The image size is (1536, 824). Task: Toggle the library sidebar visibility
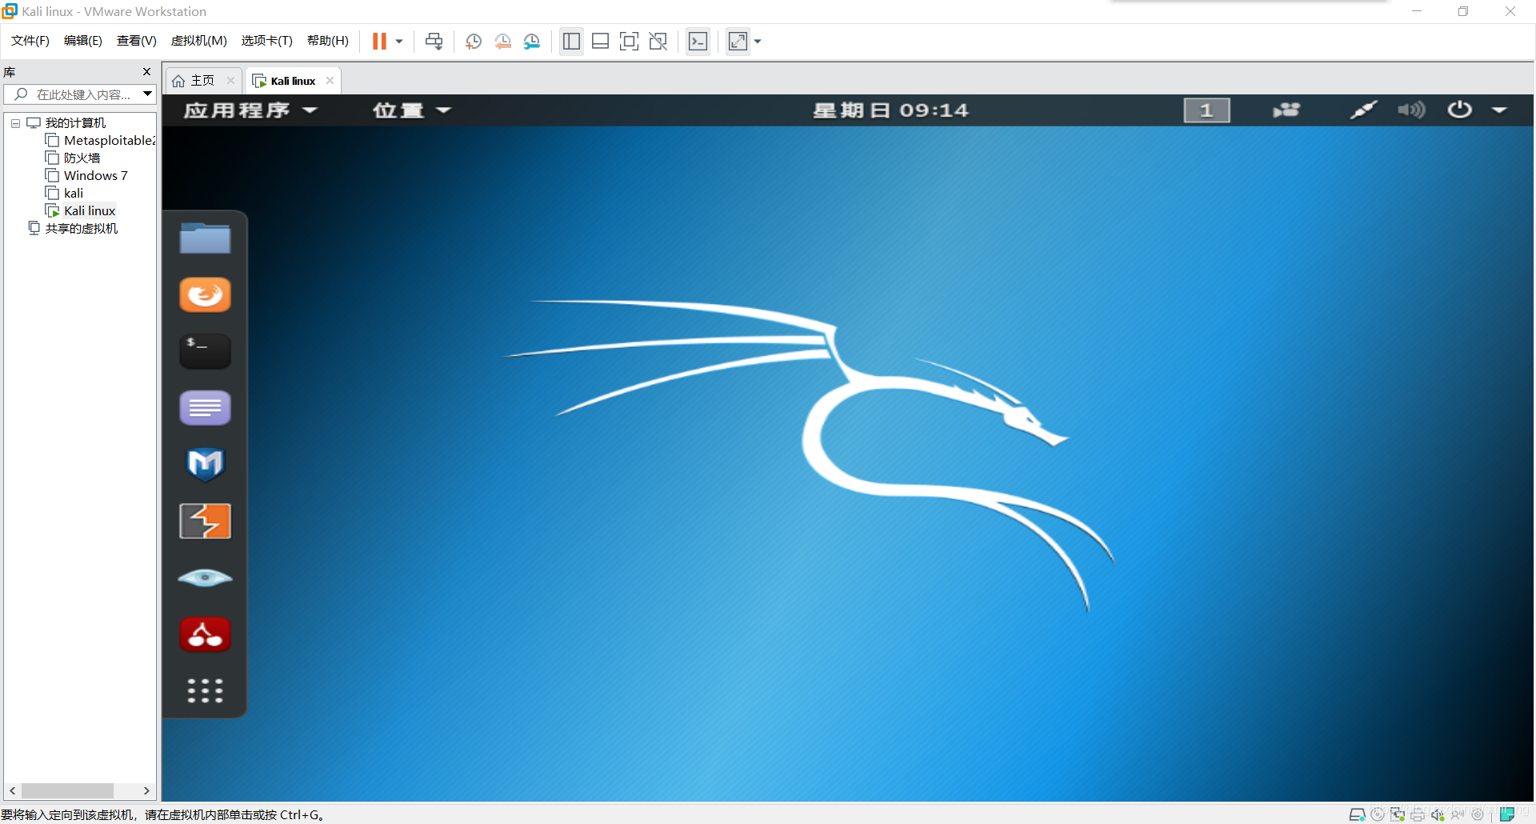(x=571, y=41)
